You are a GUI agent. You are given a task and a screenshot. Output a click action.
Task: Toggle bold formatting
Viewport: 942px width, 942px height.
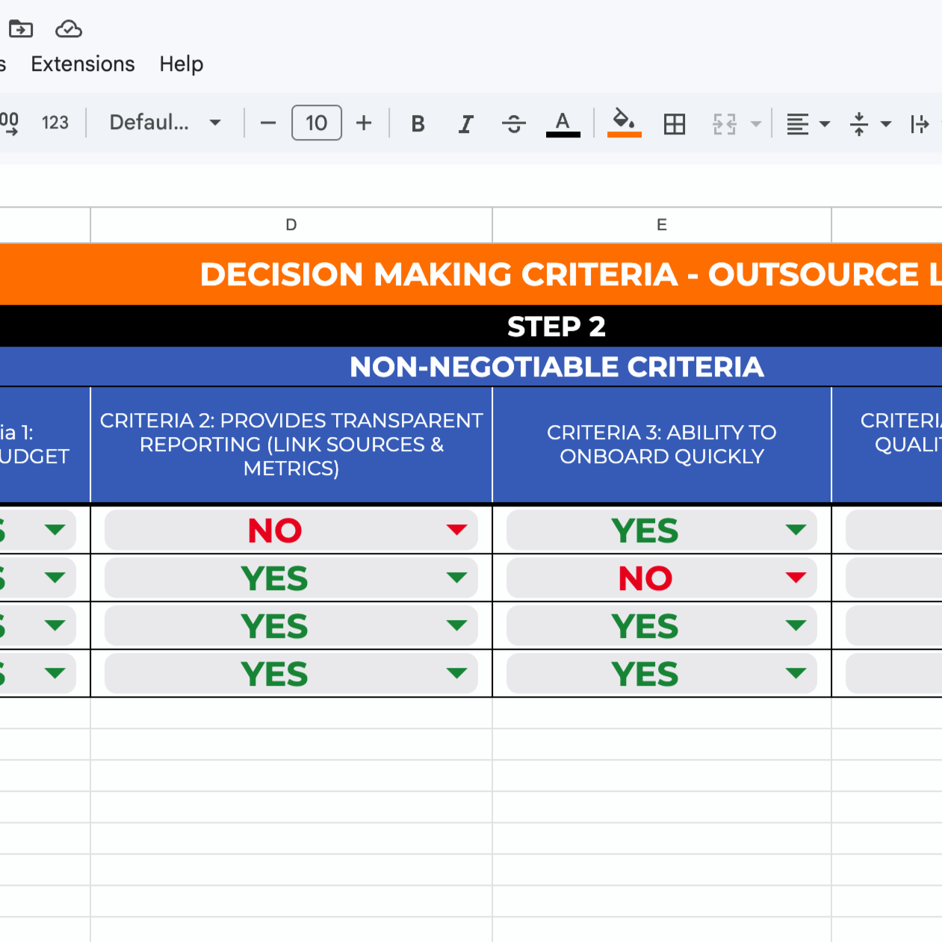[x=418, y=123]
